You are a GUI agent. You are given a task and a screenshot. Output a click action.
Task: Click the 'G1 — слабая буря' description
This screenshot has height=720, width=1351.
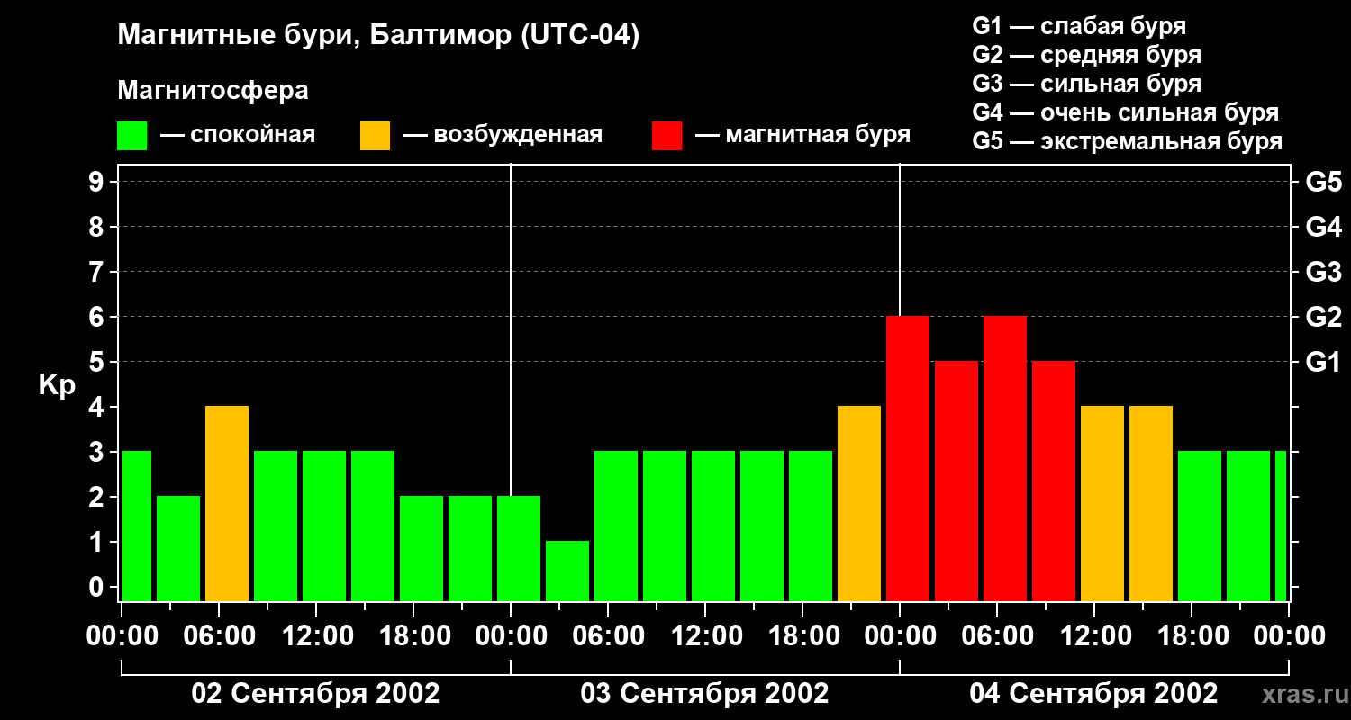pyautogui.click(x=1079, y=26)
